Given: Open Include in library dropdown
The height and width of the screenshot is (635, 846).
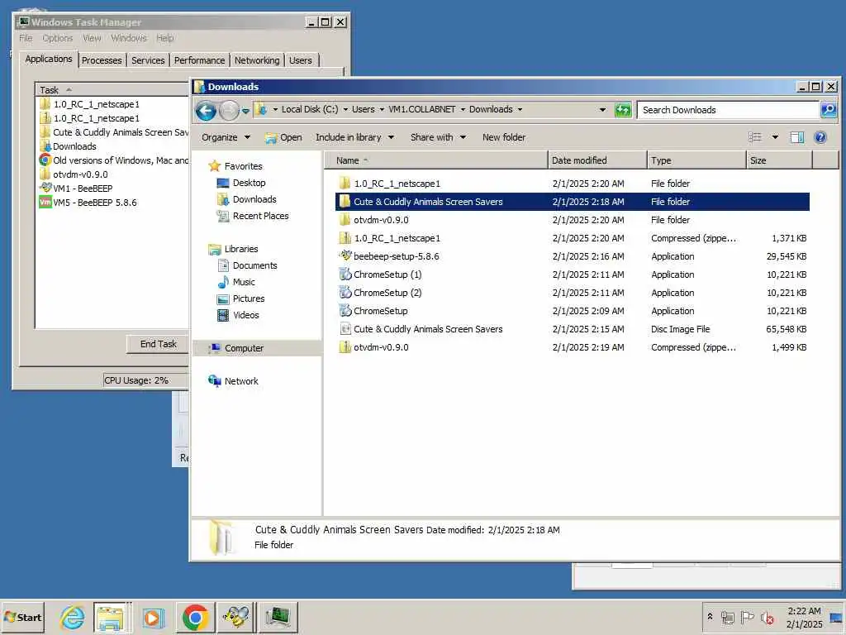Looking at the screenshot, I should coord(354,137).
